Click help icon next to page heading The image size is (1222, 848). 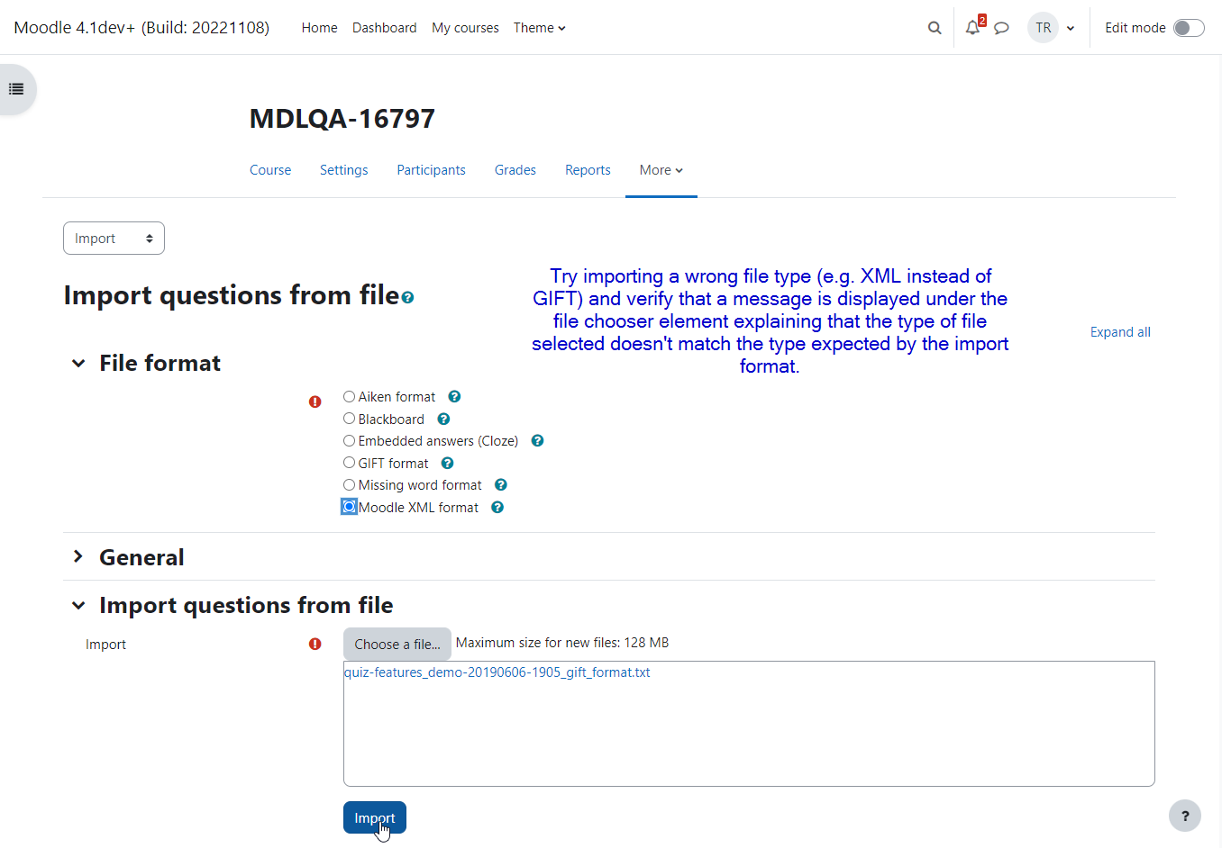point(407,297)
